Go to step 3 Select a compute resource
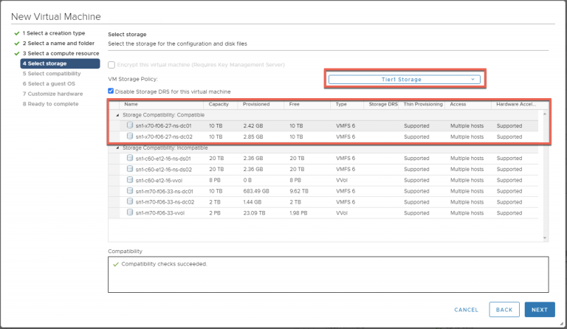 tap(61, 53)
